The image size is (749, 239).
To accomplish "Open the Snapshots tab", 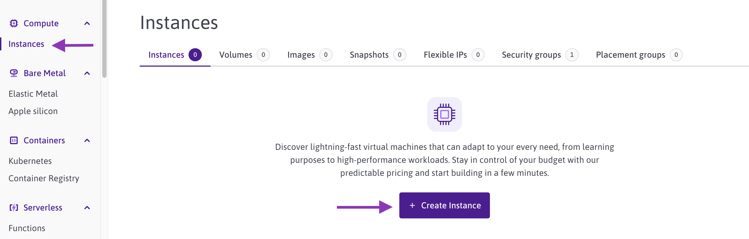I will click(369, 55).
